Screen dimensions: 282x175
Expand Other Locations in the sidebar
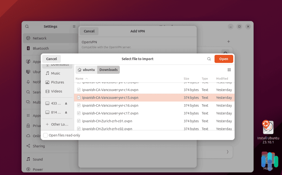58,124
